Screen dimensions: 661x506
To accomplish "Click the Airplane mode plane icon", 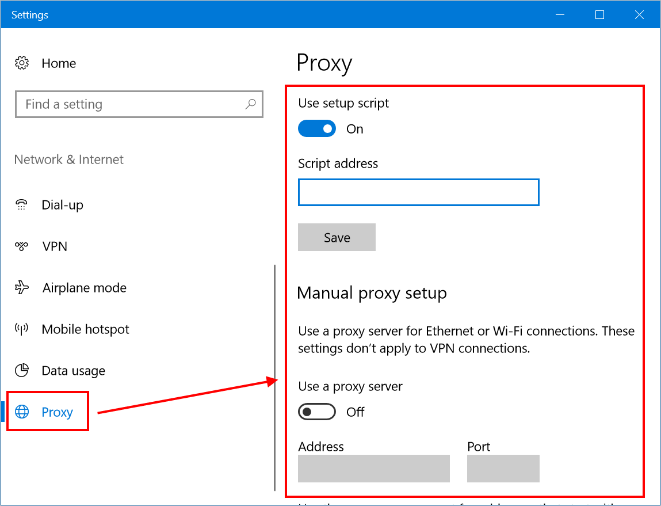I will (x=22, y=287).
